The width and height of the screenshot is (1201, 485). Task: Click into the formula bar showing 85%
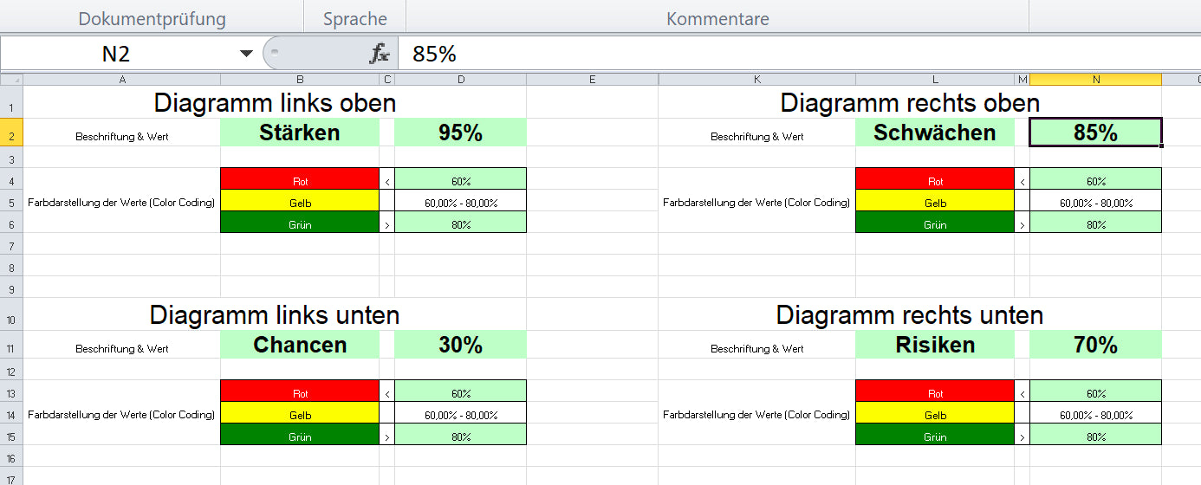(780, 54)
